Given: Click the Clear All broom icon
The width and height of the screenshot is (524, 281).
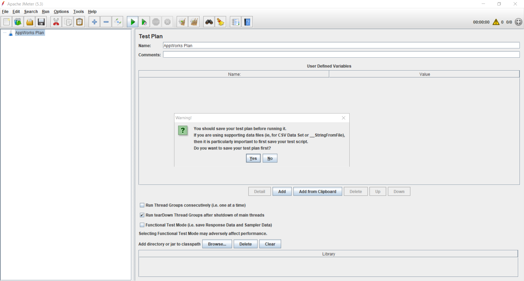Looking at the screenshot, I should pyautogui.click(x=194, y=22).
